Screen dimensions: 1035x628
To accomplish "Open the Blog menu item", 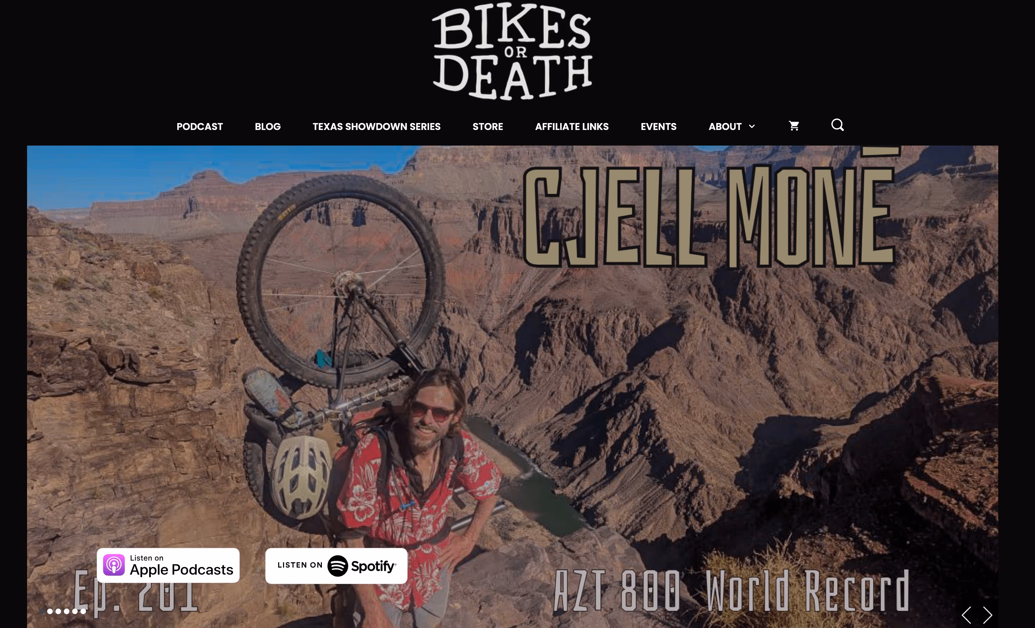I will click(267, 127).
